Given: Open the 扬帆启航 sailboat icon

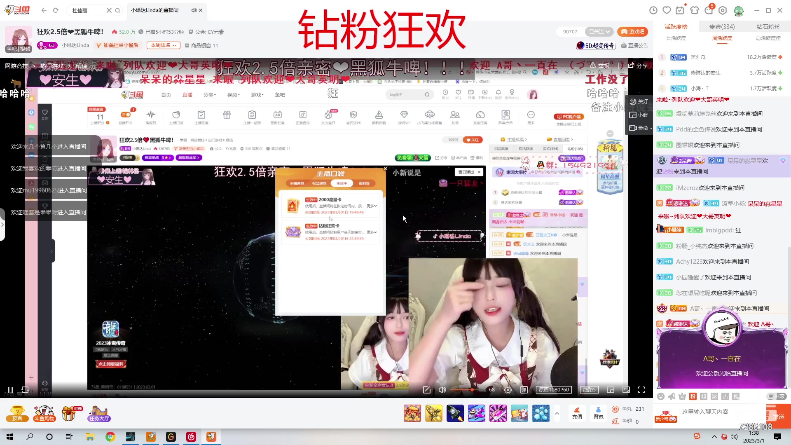Looking at the screenshot, I should [379, 117].
